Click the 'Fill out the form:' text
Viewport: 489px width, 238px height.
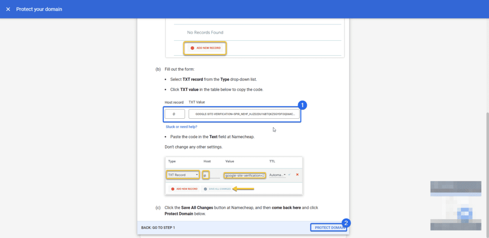point(179,69)
